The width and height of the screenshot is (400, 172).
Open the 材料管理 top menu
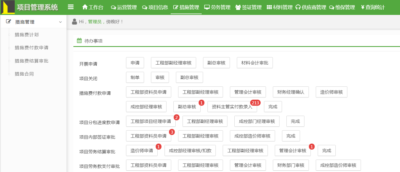[280, 7]
